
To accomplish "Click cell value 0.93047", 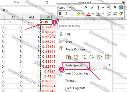I will [x=49, y=62].
